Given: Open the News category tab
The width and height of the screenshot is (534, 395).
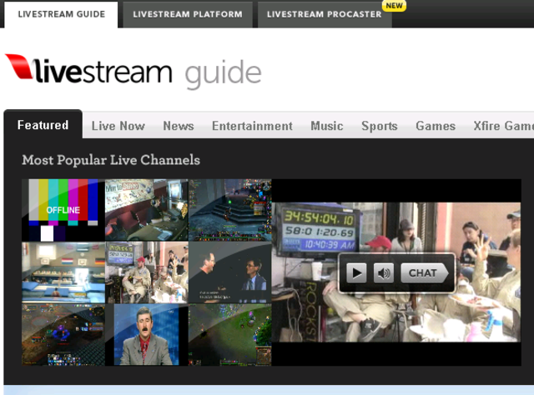Looking at the screenshot, I should [x=179, y=126].
